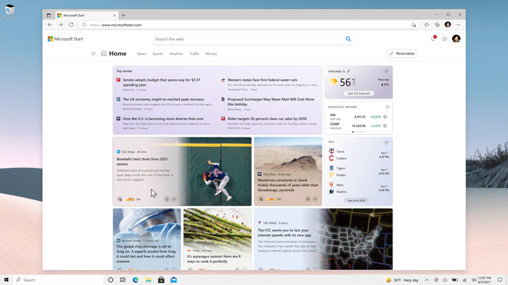Go to the Weather tab

click(176, 54)
